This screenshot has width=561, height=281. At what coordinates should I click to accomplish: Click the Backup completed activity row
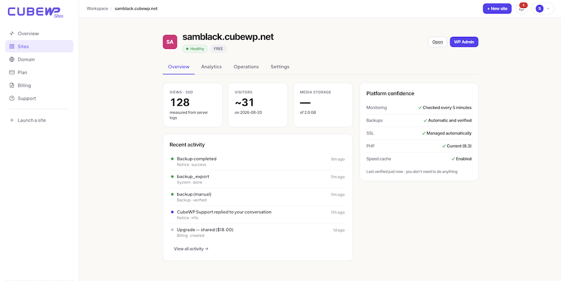pyautogui.click(x=257, y=161)
